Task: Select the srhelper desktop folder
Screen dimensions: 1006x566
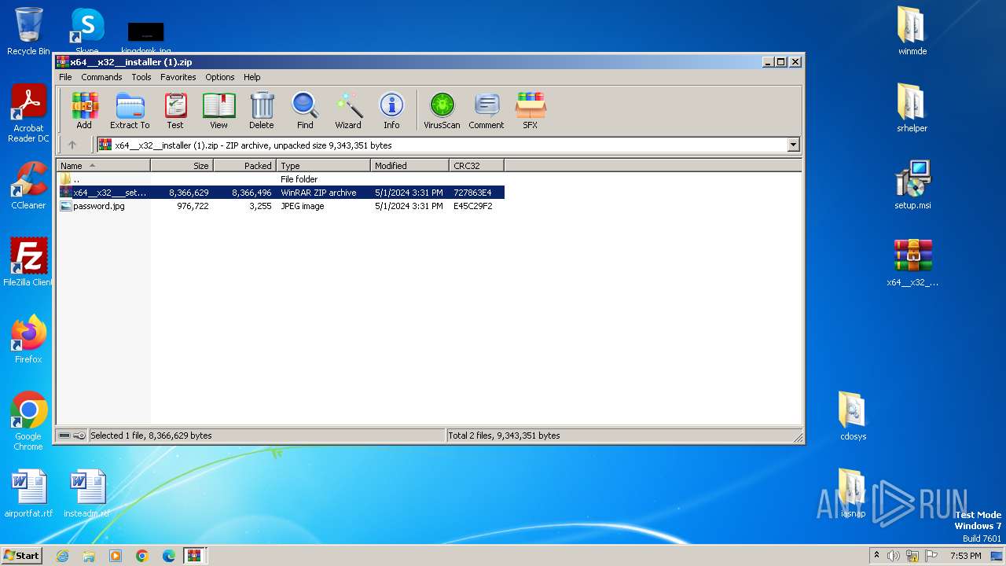Action: coord(912,108)
